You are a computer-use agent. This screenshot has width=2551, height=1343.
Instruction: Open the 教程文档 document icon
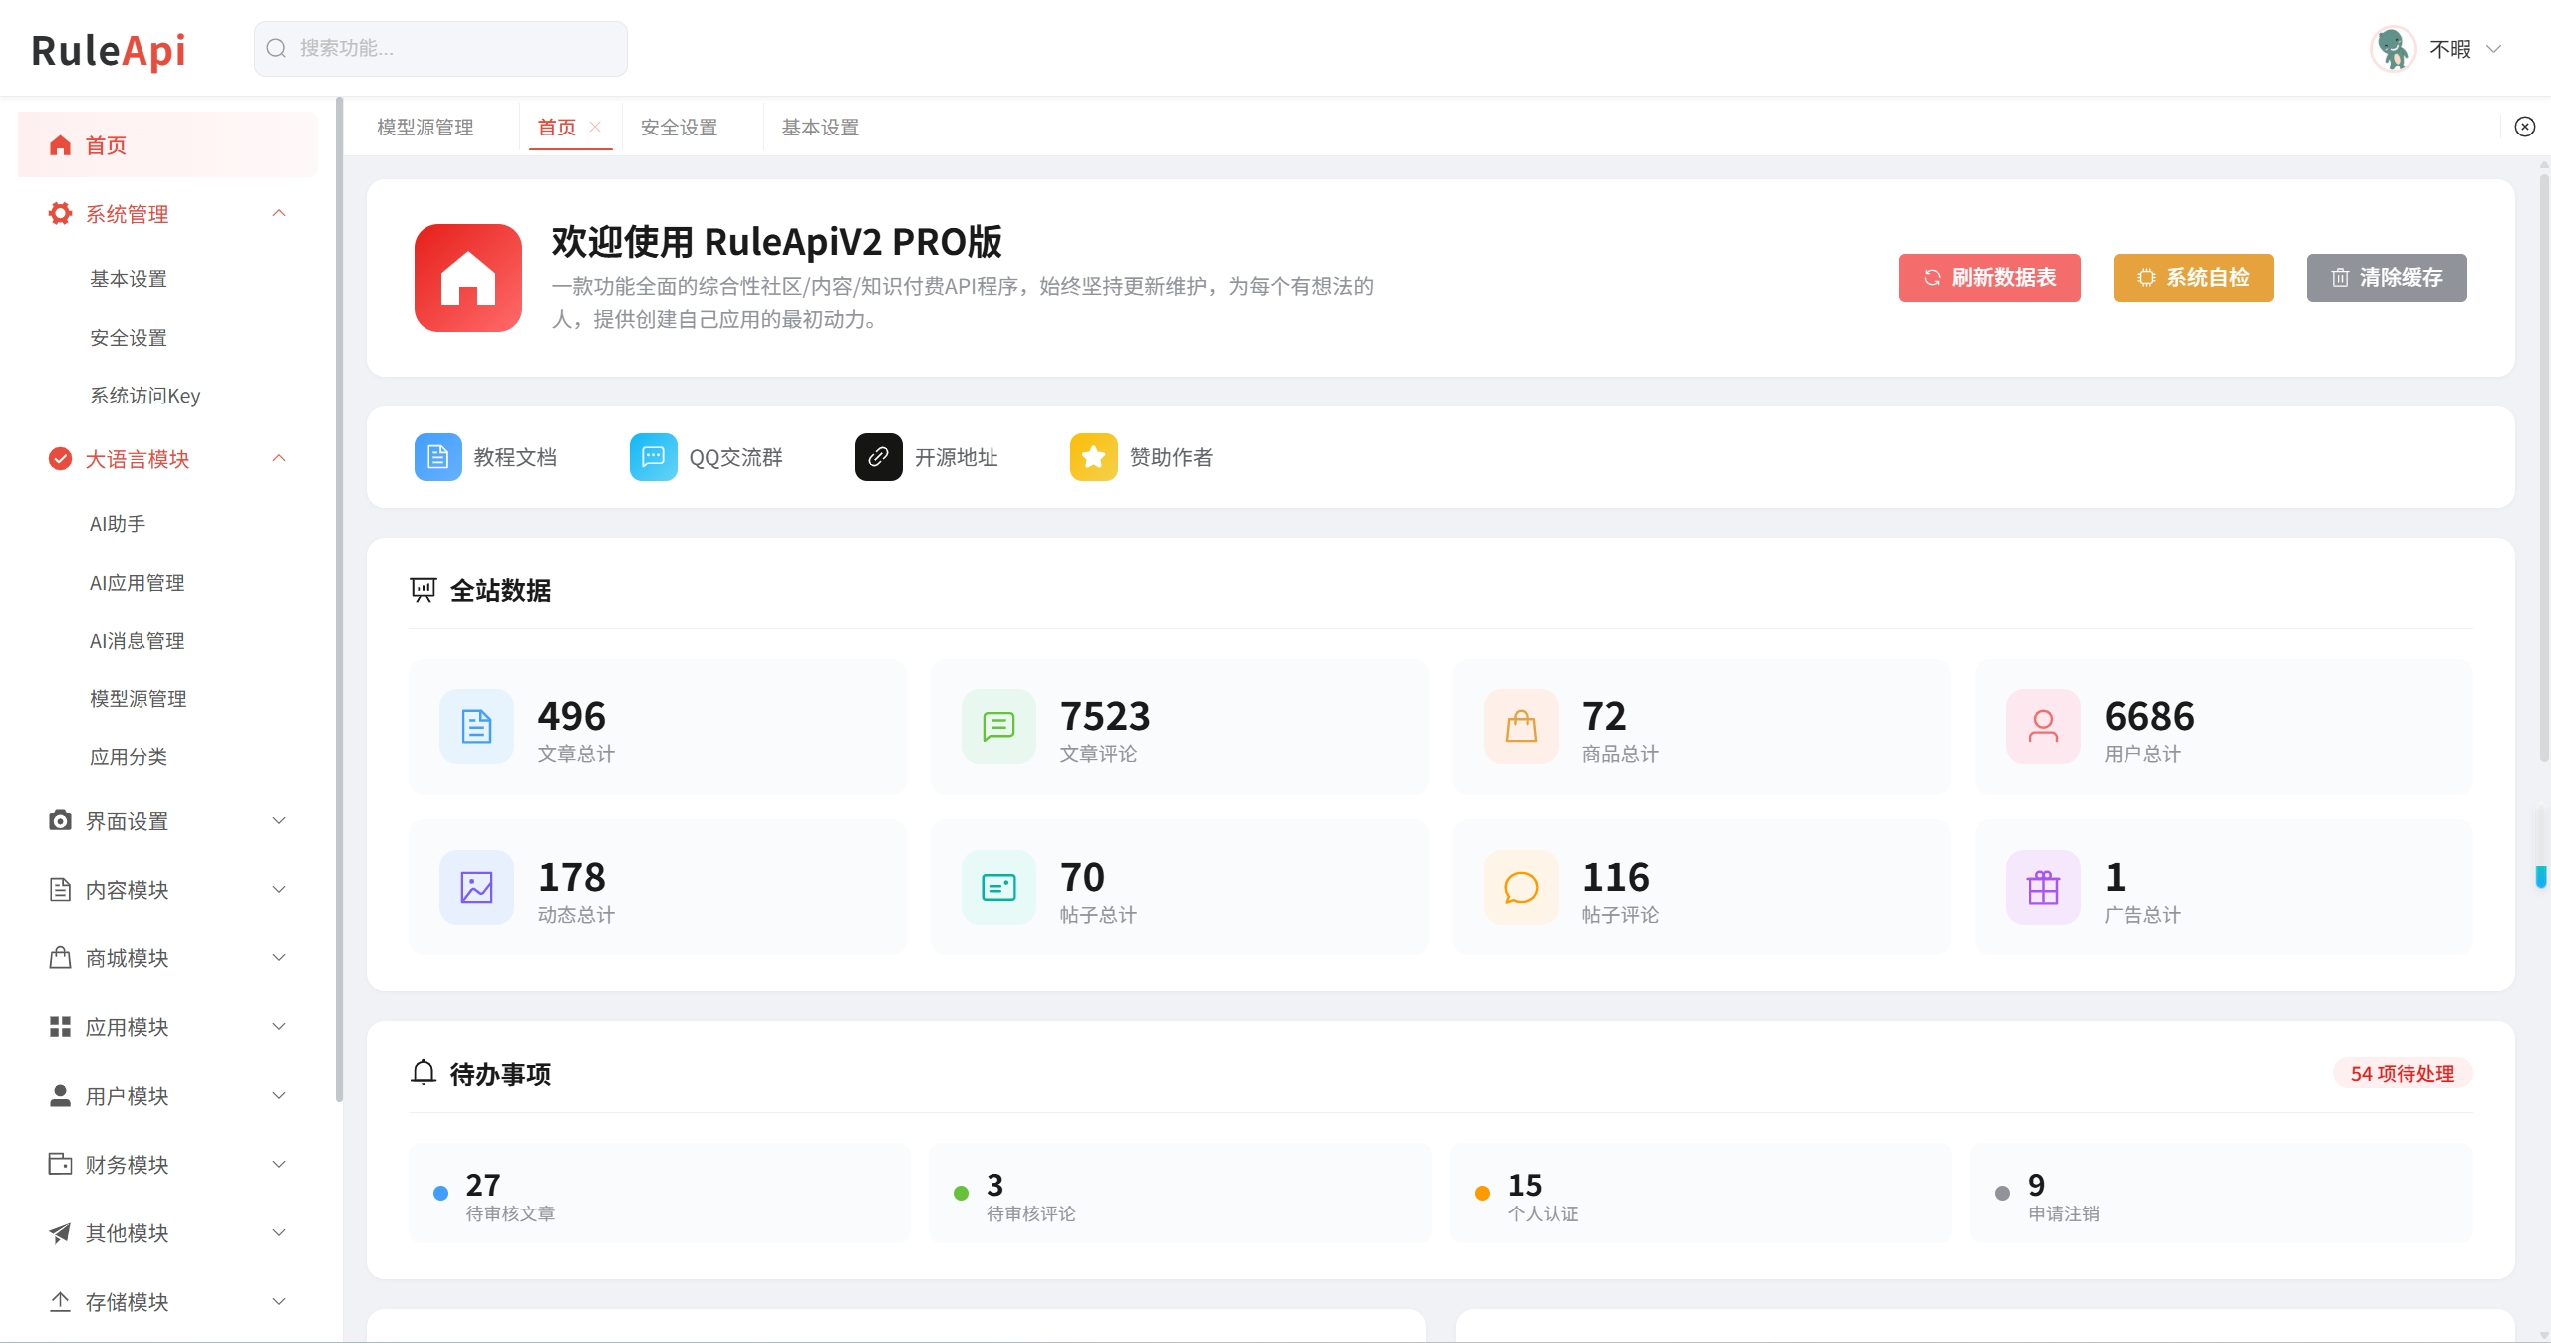[x=438, y=457]
